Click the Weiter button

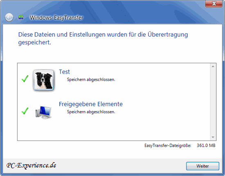tap(202, 166)
